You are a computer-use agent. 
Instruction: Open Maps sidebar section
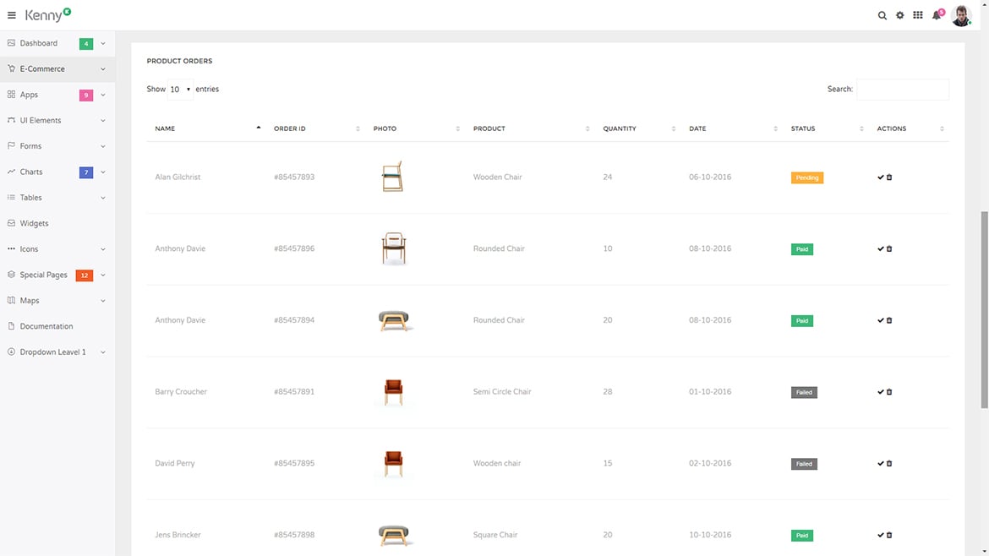click(x=57, y=301)
